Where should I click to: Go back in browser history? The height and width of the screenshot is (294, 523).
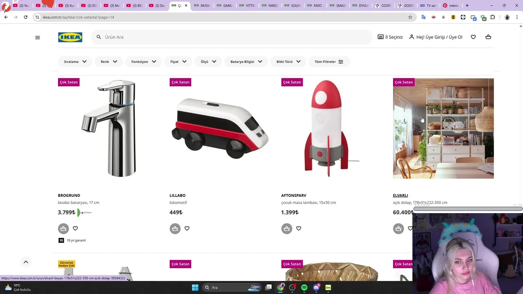coord(6,17)
